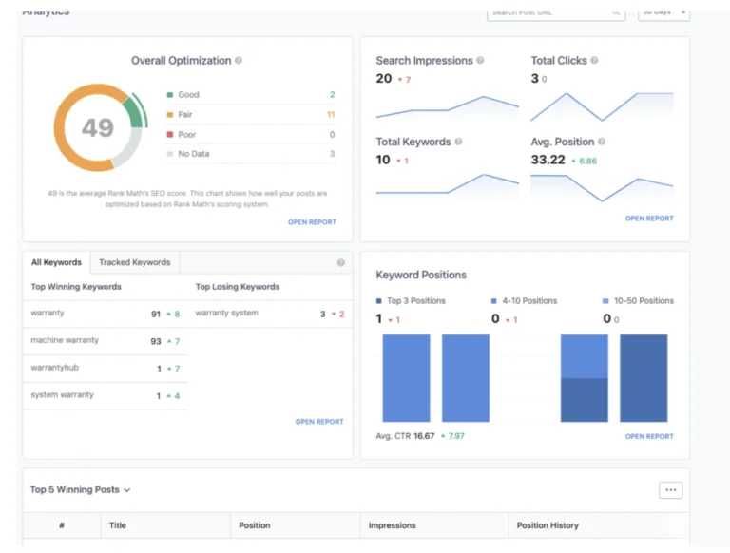Viewport: 730px width, 553px height.
Task: Select the All Keywords tab
Action: (56, 263)
